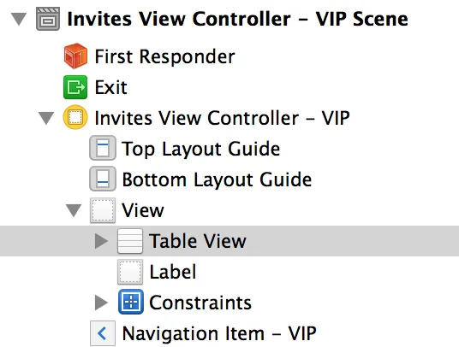Select Navigation Item – VIP

[x=219, y=333]
